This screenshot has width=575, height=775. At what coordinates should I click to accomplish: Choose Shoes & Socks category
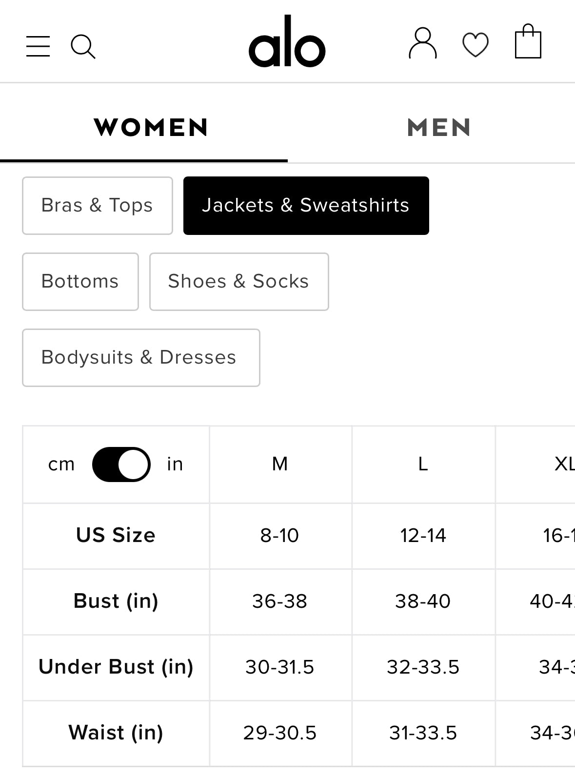tap(238, 282)
